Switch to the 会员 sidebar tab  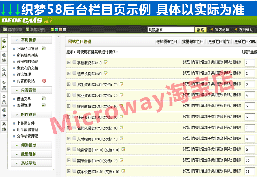[4, 99]
